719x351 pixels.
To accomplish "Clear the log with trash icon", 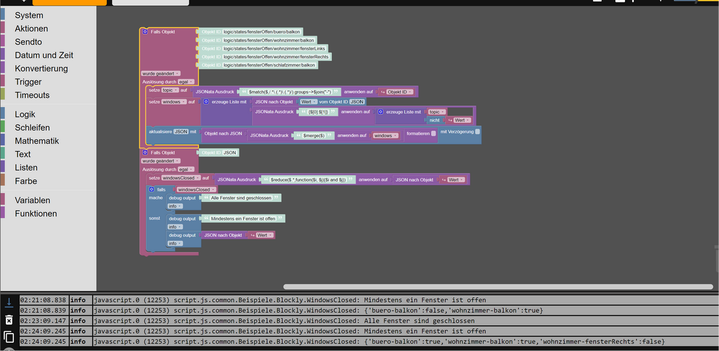I will (x=8, y=320).
